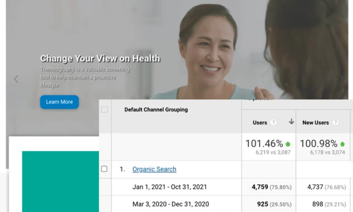Screen dimensions: 353x212
Task: Click the help icon beside New Users
Action: click(335, 122)
